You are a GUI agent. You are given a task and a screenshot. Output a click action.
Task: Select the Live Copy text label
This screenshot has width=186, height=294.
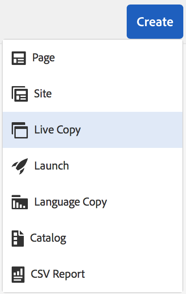tap(58, 130)
